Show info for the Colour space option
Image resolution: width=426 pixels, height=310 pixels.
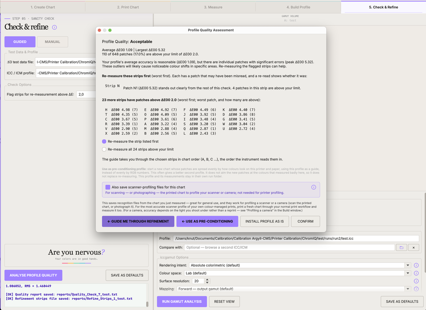point(416,273)
